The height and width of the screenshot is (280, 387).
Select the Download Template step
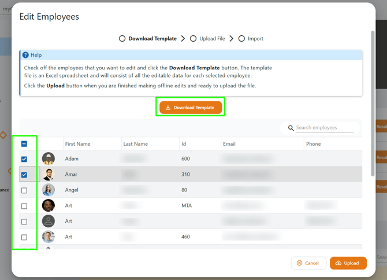(x=148, y=39)
